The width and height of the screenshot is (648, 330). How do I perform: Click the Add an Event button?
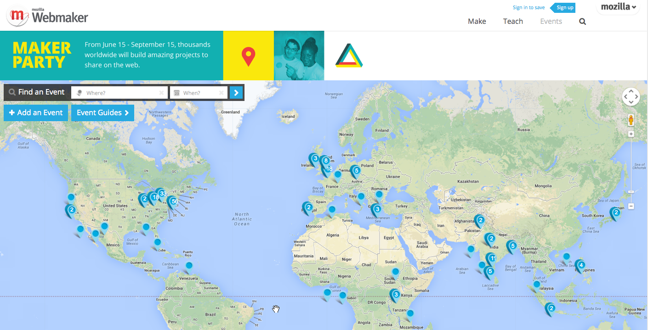pos(36,113)
